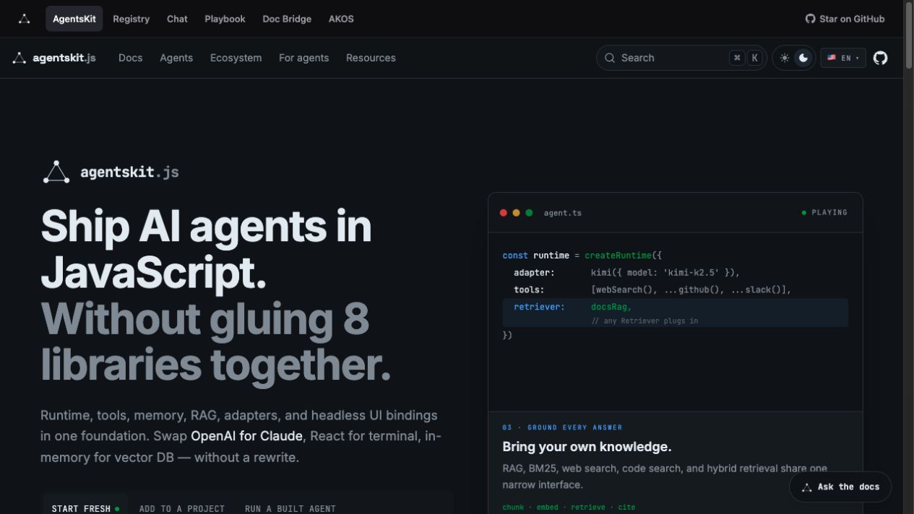Click the magnifier search icon
914x514 pixels.
tap(611, 58)
